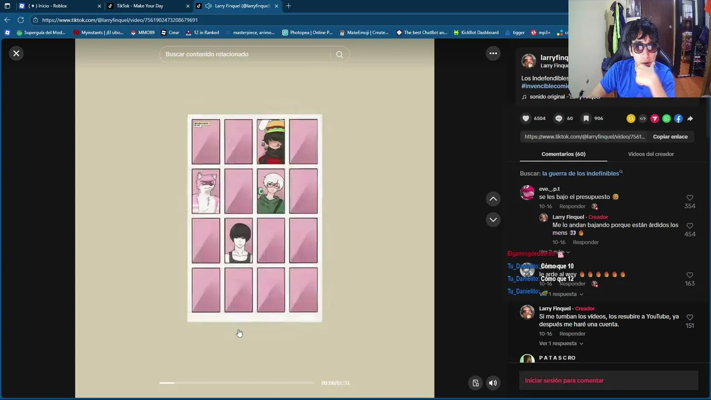Like the 'le arde al wey' comment
The image size is (711, 400).
[x=690, y=275]
